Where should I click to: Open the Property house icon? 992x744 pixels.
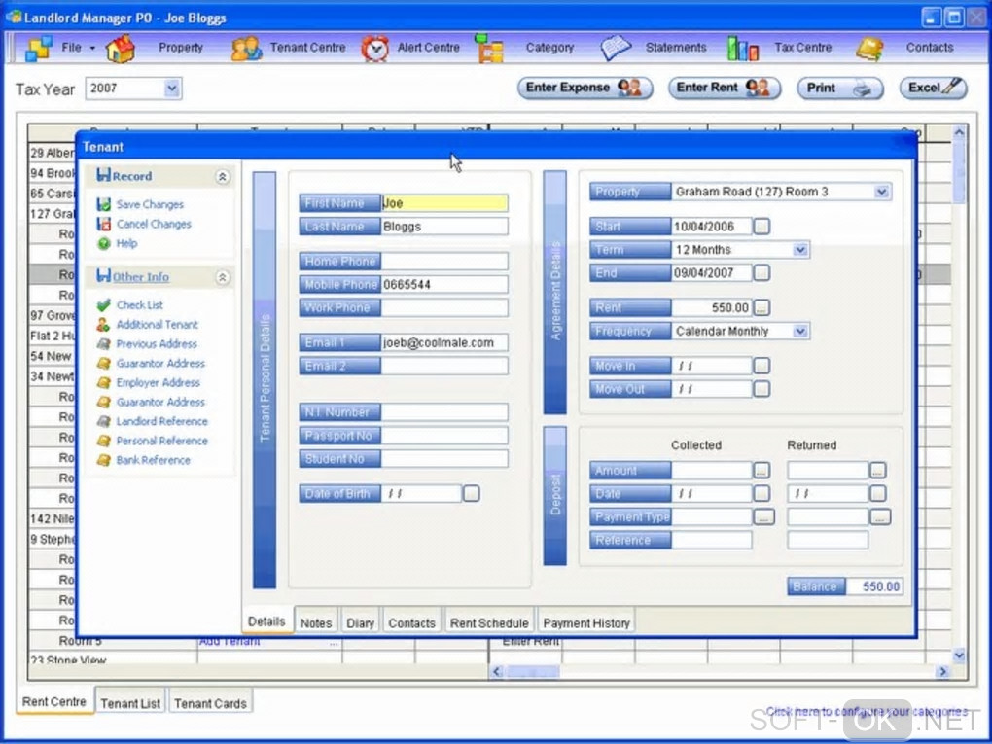tap(121, 48)
